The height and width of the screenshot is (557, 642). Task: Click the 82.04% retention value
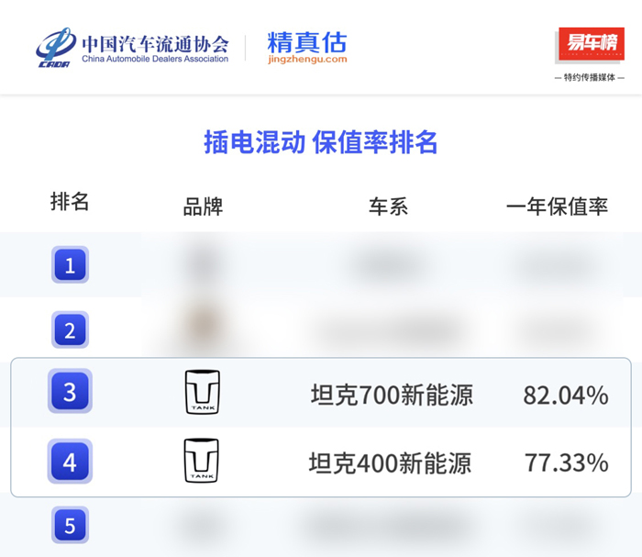[565, 395]
